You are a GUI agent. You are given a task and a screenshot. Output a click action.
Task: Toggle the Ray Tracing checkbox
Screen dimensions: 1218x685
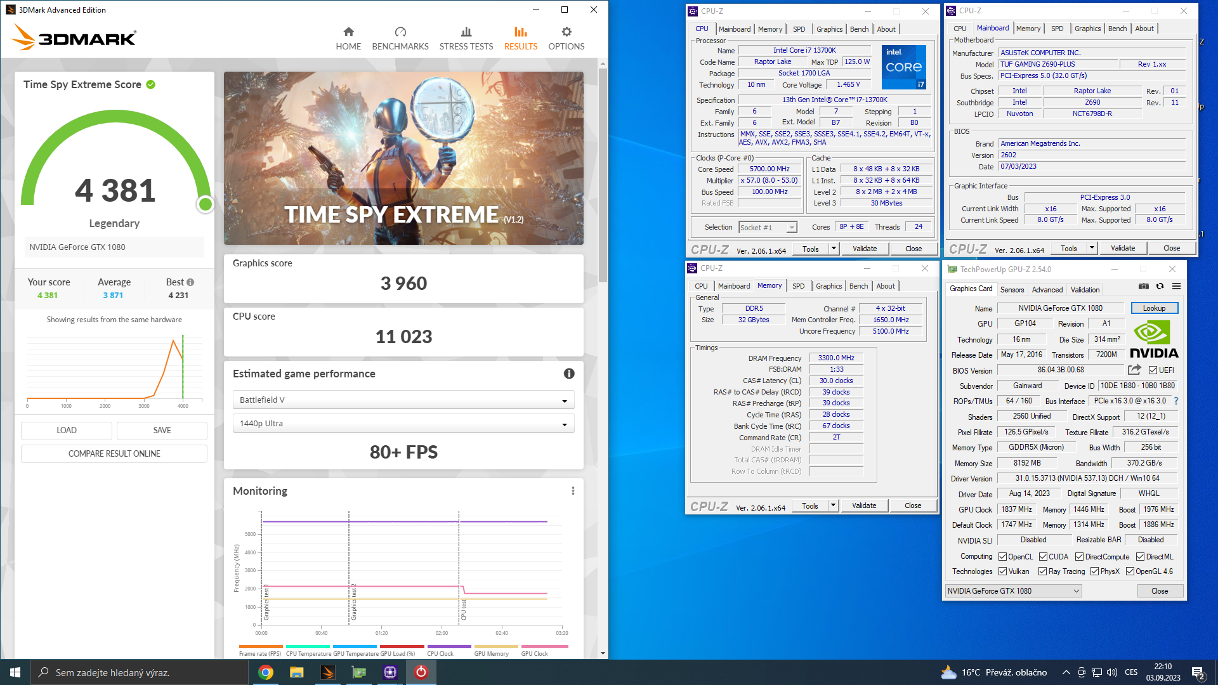(1043, 571)
